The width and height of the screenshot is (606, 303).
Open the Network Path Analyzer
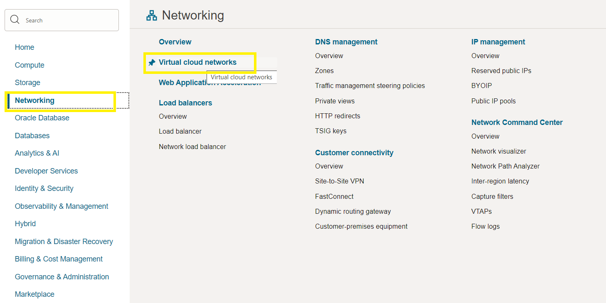tap(505, 166)
